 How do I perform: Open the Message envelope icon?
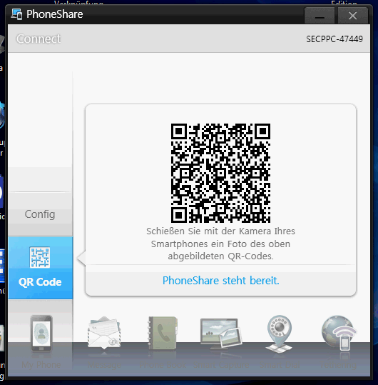coord(104,332)
